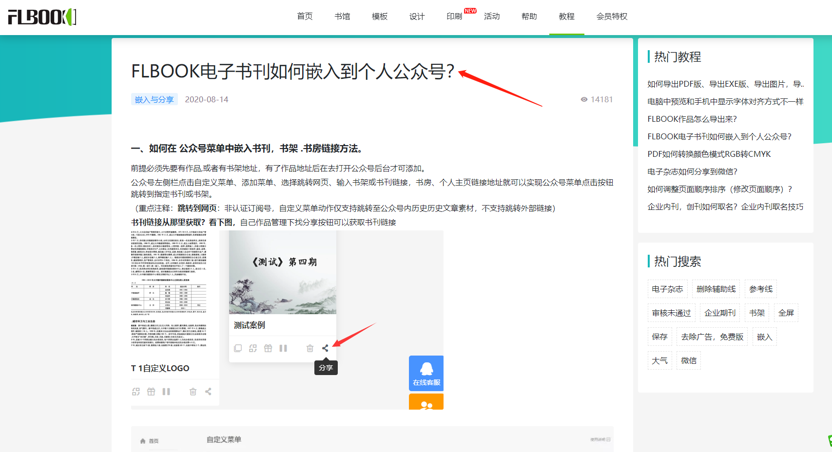Screen dimensions: 832x452
Task: Select the 全屏 search tag
Action: click(786, 313)
